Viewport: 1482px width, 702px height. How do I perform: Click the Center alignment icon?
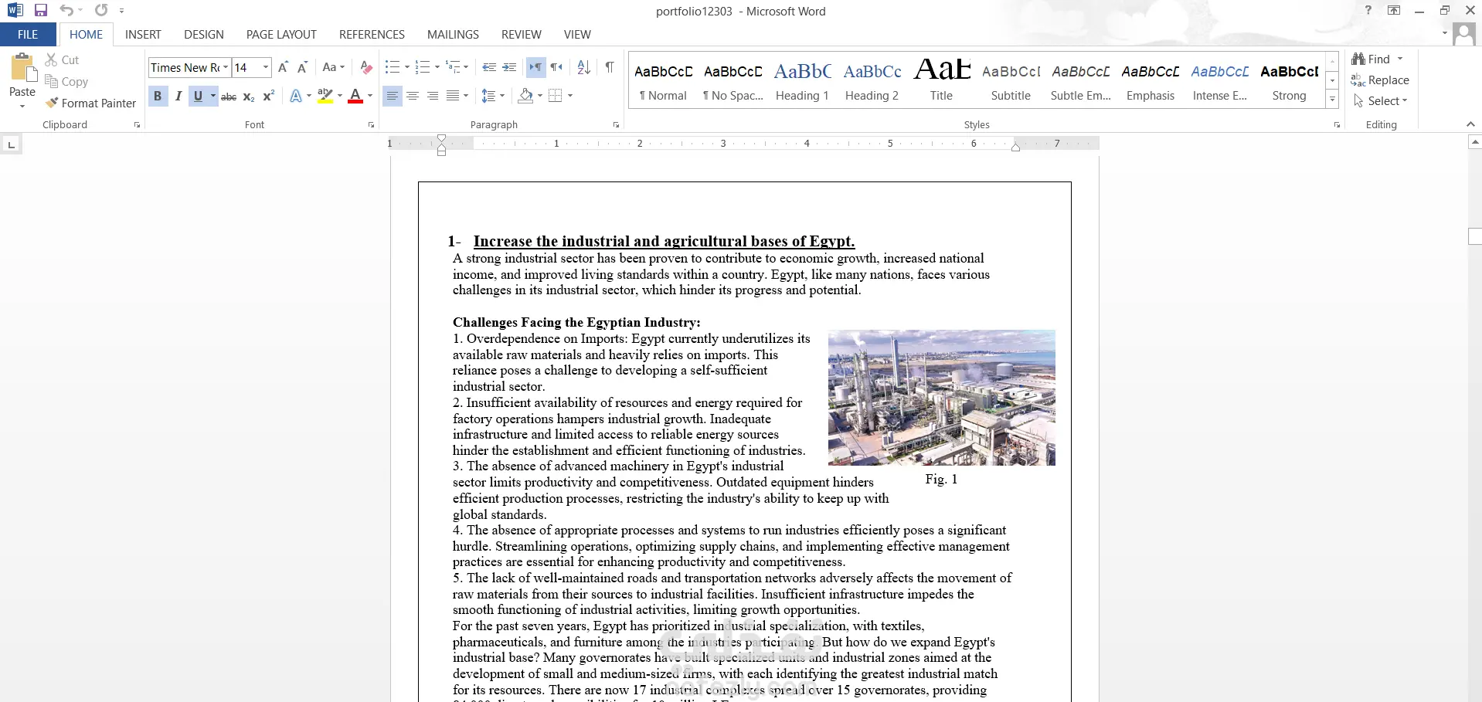(x=413, y=96)
